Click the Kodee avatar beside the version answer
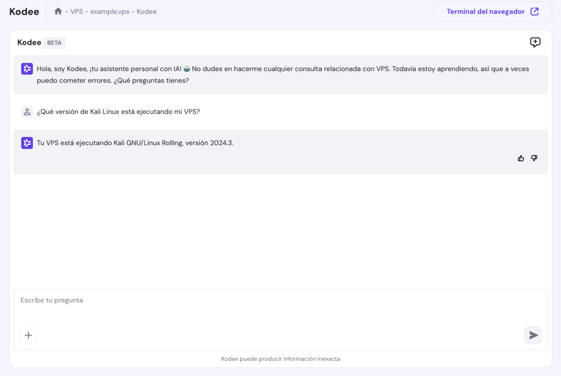 [27, 143]
